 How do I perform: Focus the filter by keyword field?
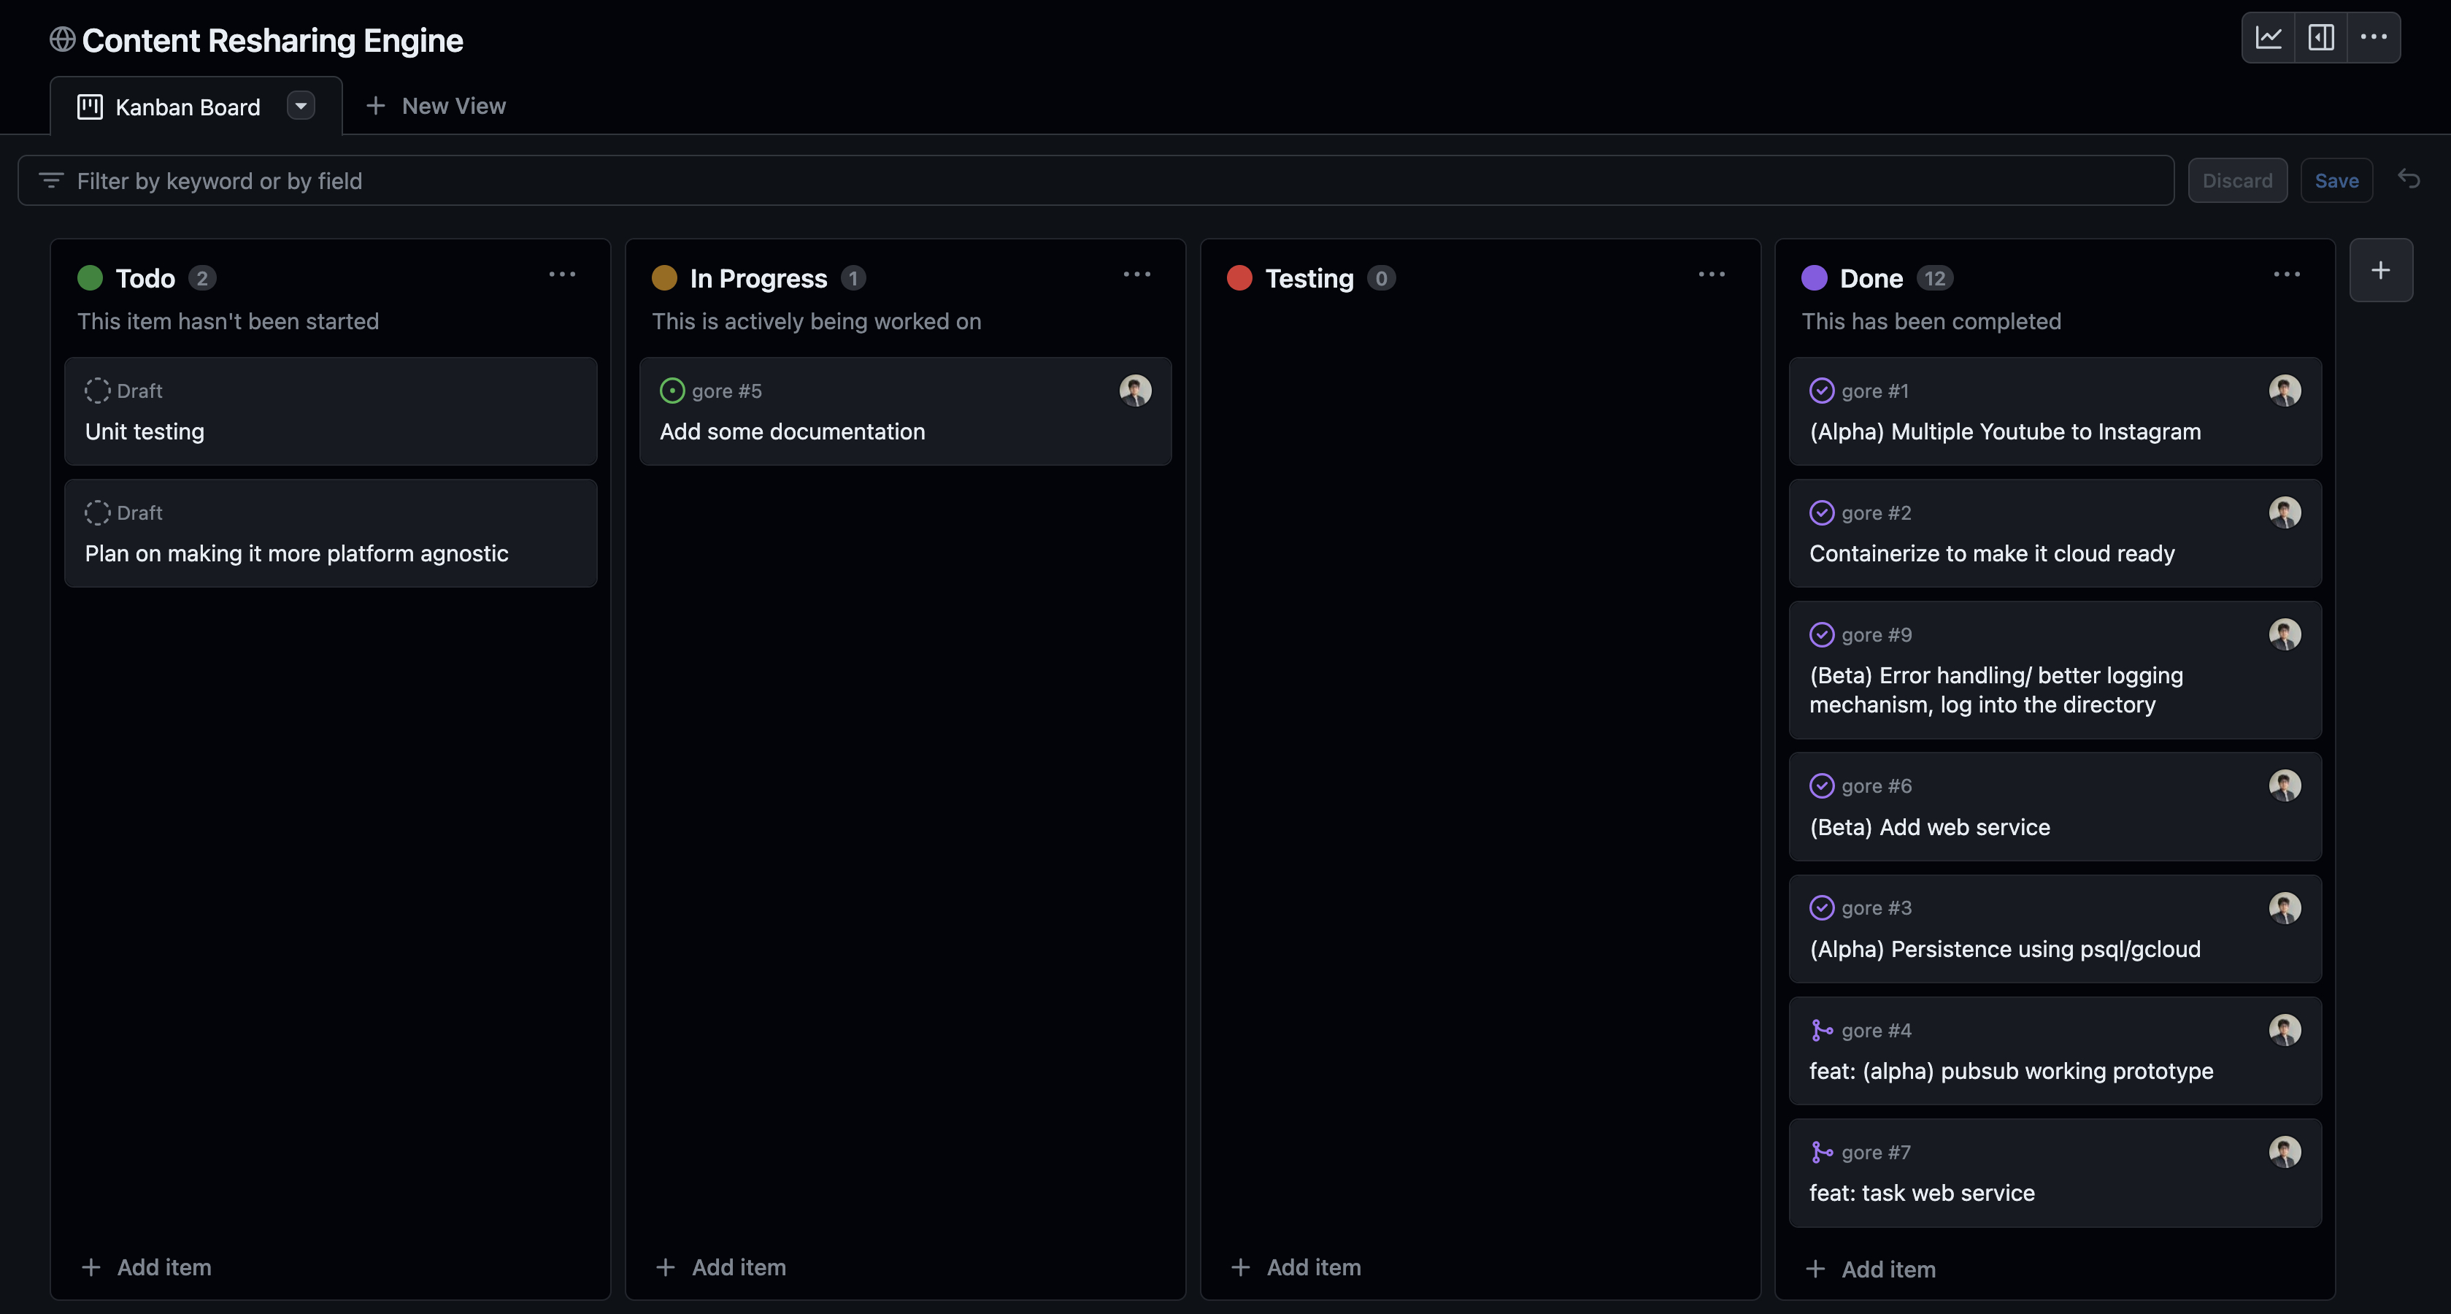pyautogui.click(x=1094, y=181)
